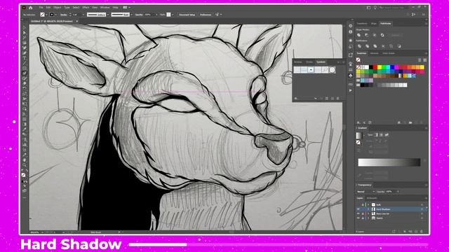
Task: Open the Effect menu
Action: 86,8
